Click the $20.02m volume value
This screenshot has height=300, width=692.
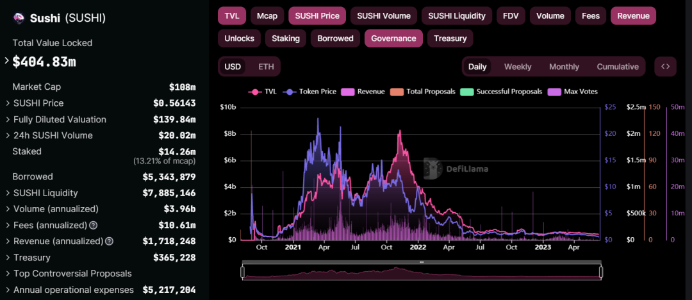(x=177, y=136)
